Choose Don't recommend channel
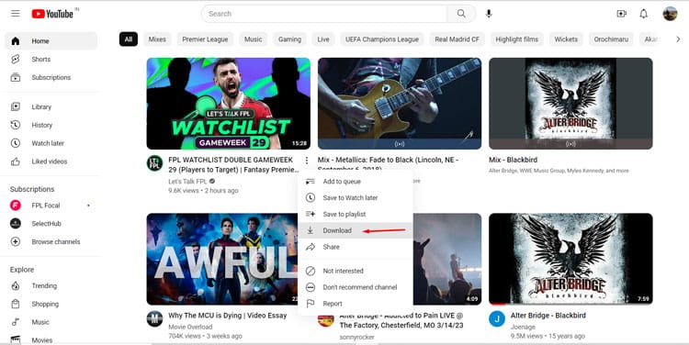This screenshot has width=689, height=345. 355,287
